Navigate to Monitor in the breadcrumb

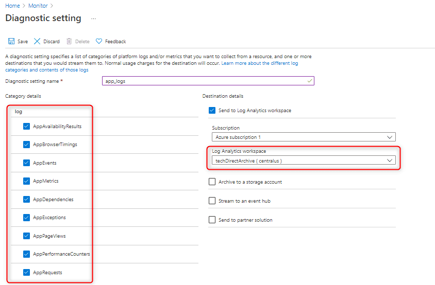38,6
